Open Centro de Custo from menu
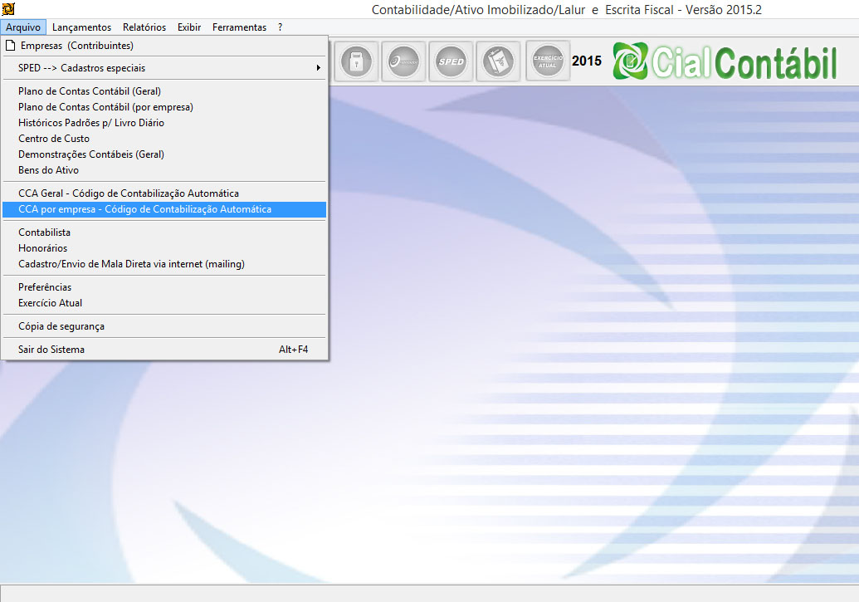The image size is (859, 602). pos(54,139)
